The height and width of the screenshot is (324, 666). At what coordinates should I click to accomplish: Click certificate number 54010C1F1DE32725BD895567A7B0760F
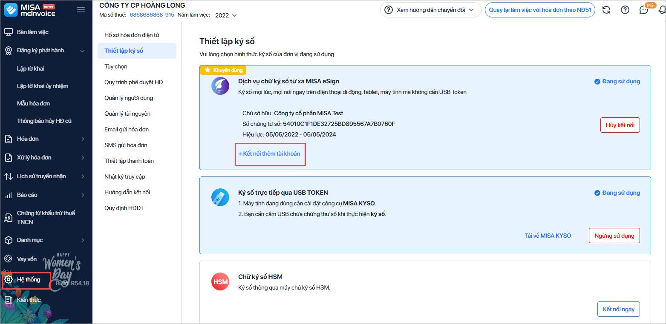[339, 124]
